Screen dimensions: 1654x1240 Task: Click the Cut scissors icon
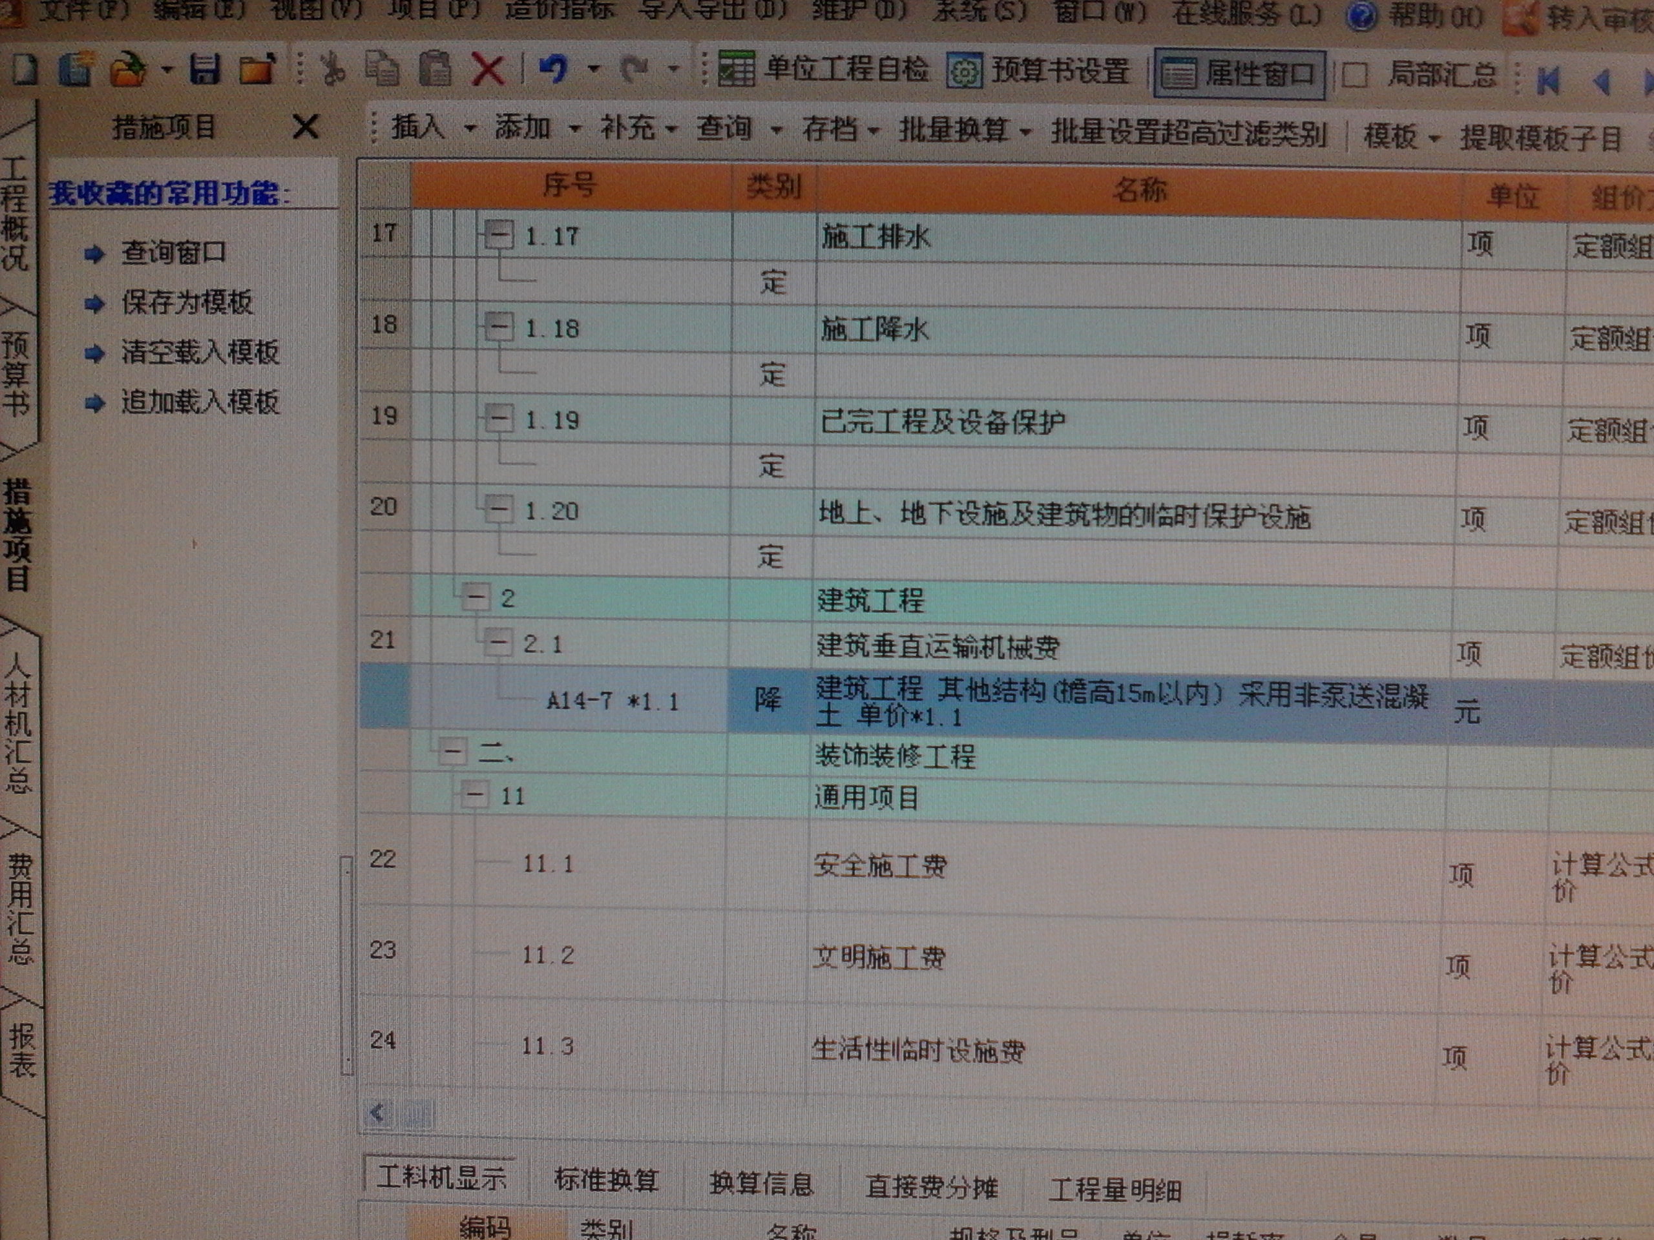click(333, 70)
